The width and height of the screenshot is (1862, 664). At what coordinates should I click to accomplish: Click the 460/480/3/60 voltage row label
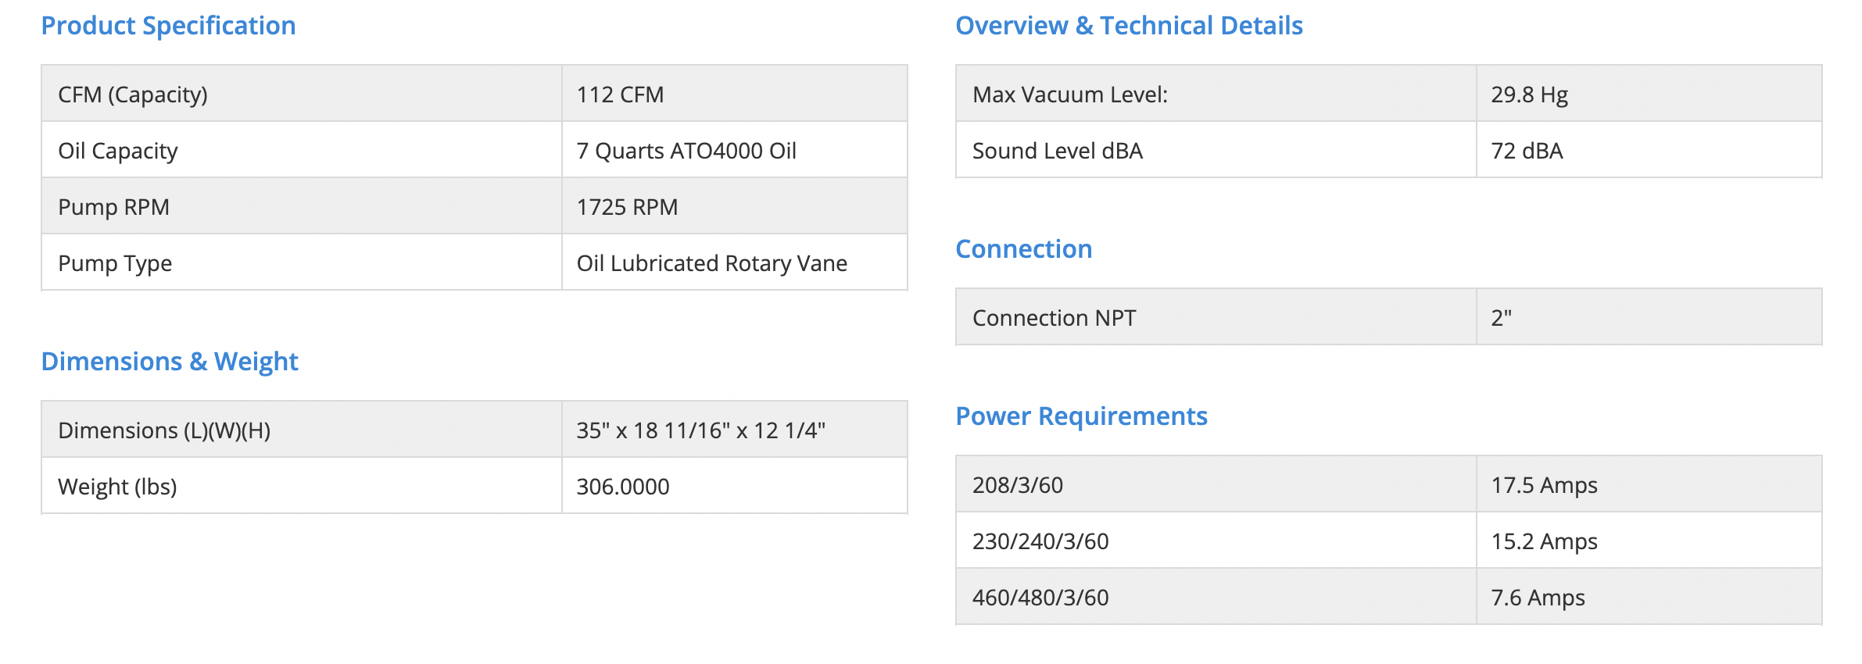[x=1040, y=598]
